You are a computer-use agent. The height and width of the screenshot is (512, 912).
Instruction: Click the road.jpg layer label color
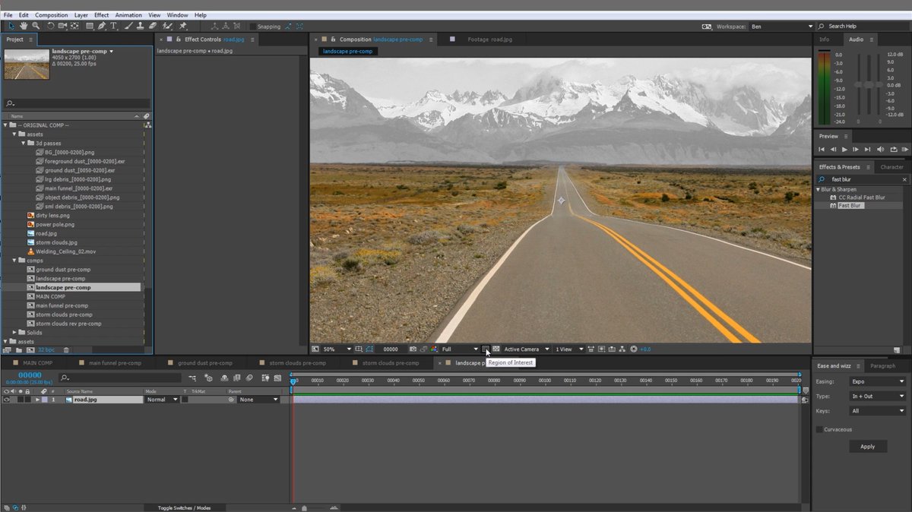click(x=44, y=399)
